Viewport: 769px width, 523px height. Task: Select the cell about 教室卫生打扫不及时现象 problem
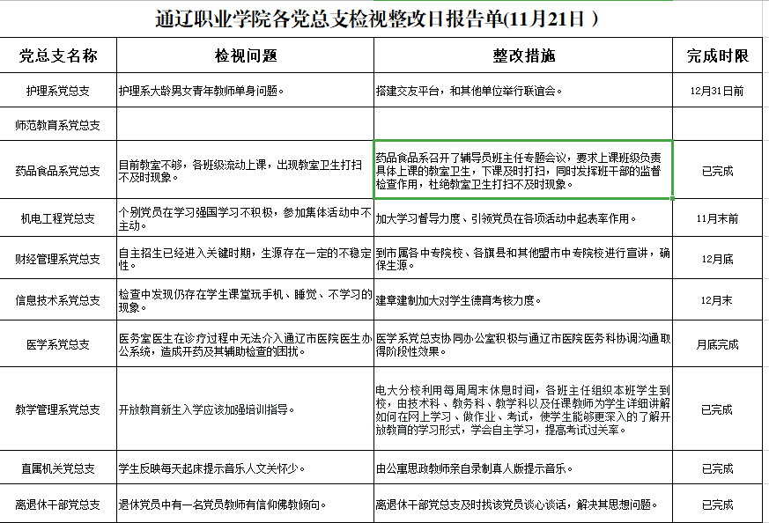[245, 170]
